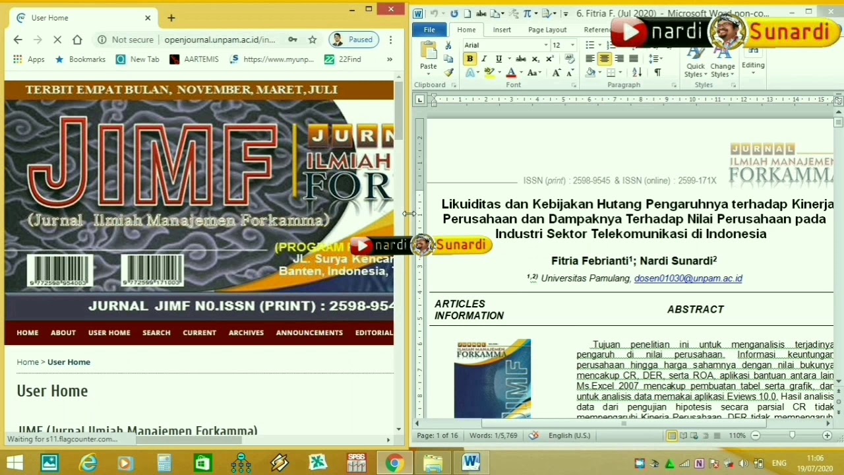Enable Justify alignment in Word
Screen dimensions: 844x475
point(634,59)
